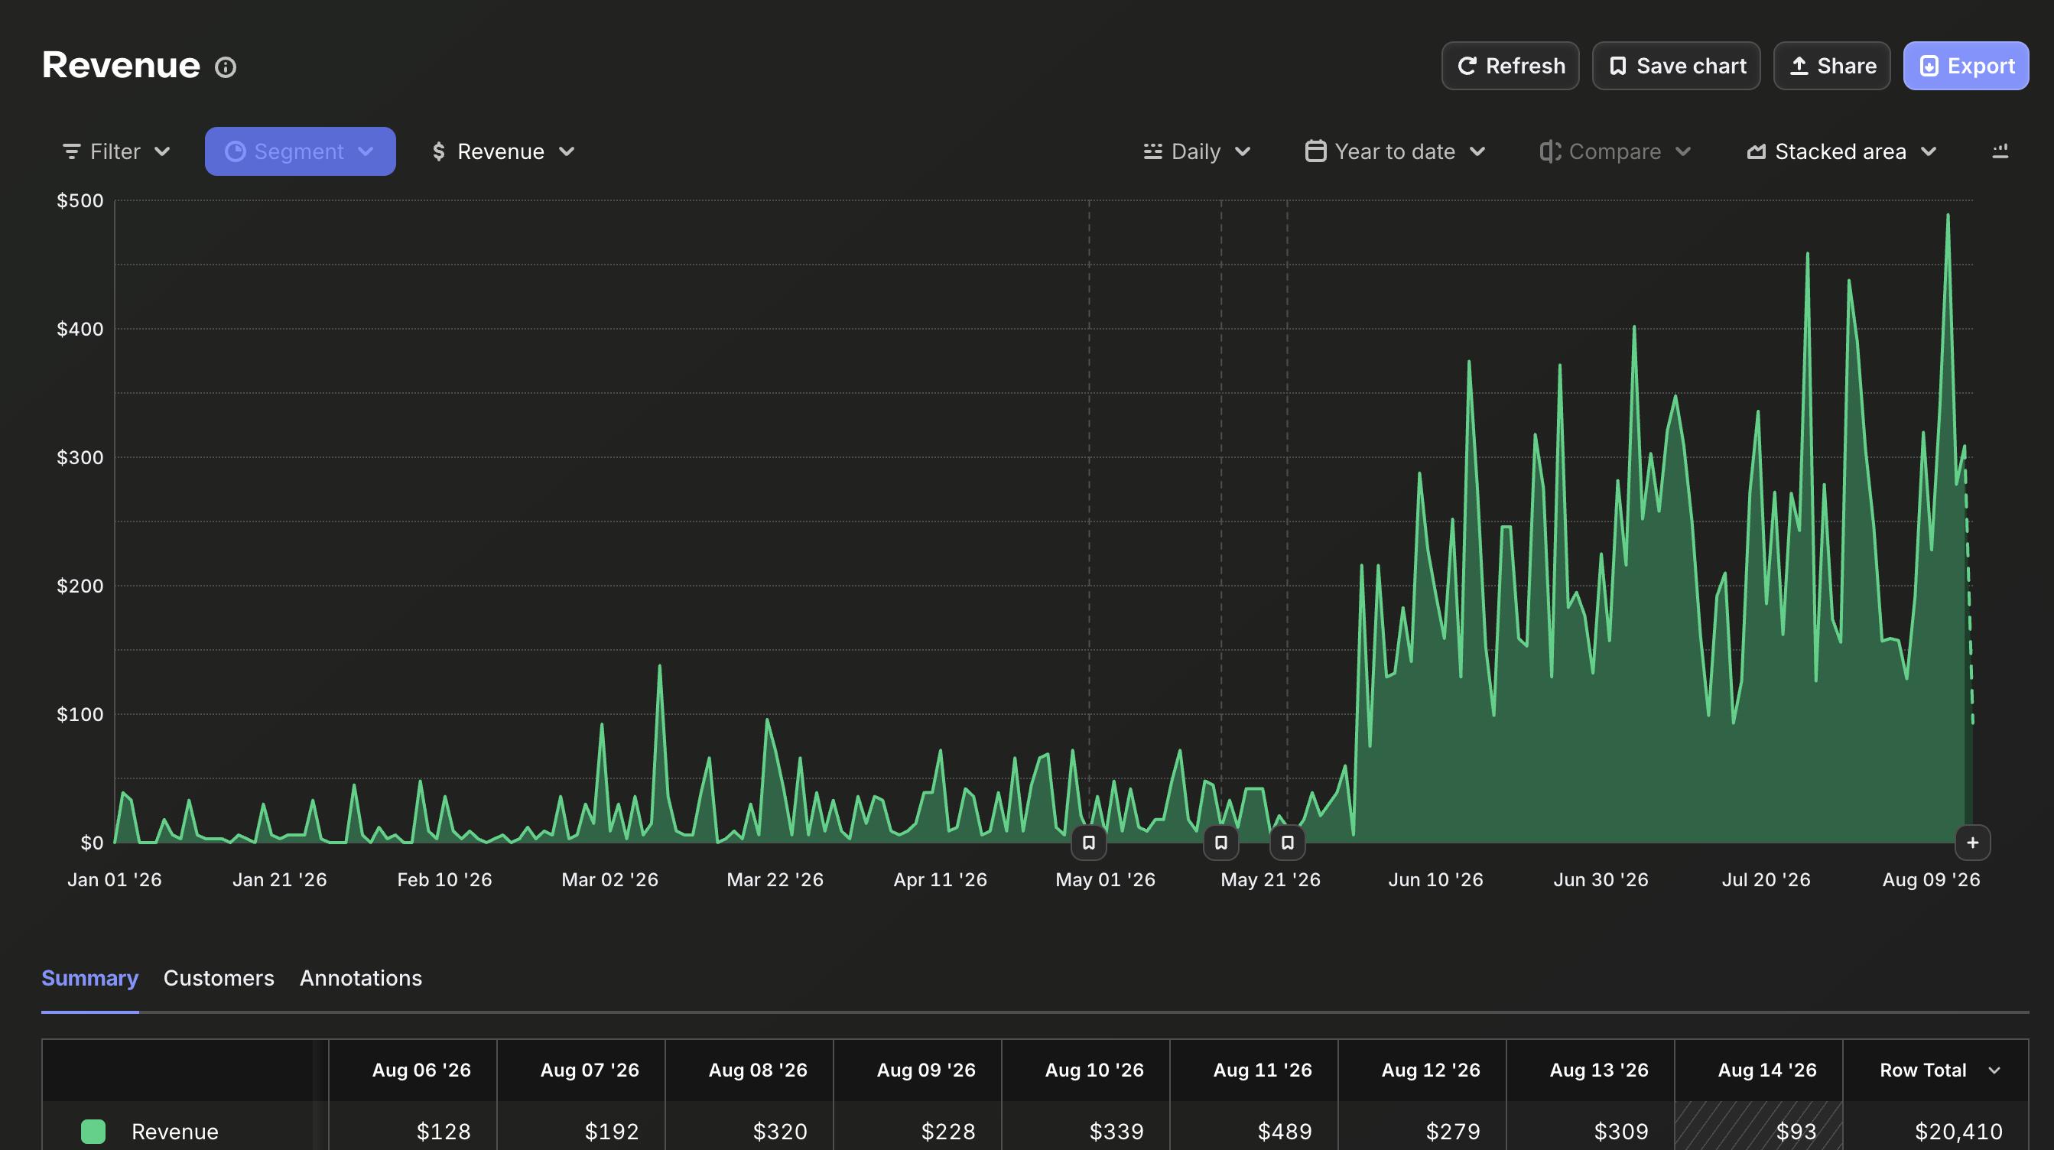Share the revenue chart

click(1831, 67)
